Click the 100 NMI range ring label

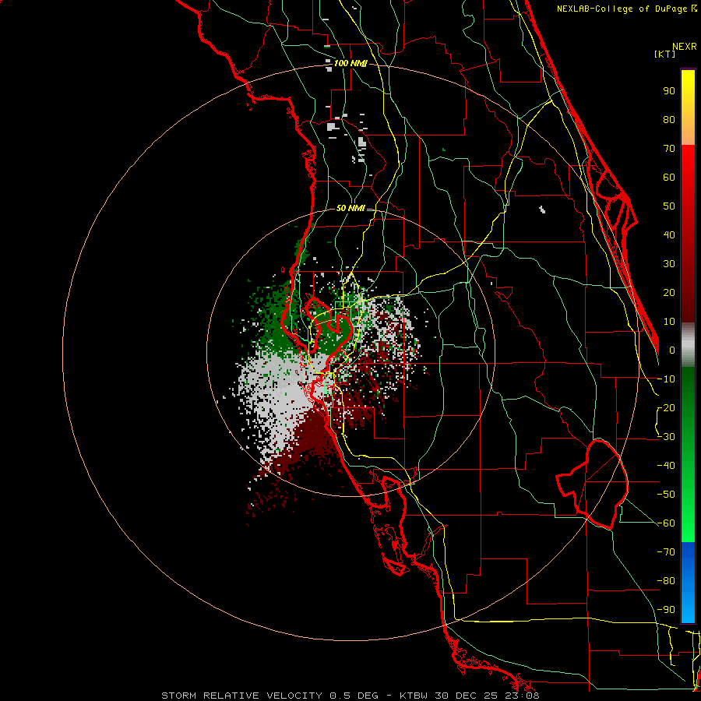pos(350,64)
